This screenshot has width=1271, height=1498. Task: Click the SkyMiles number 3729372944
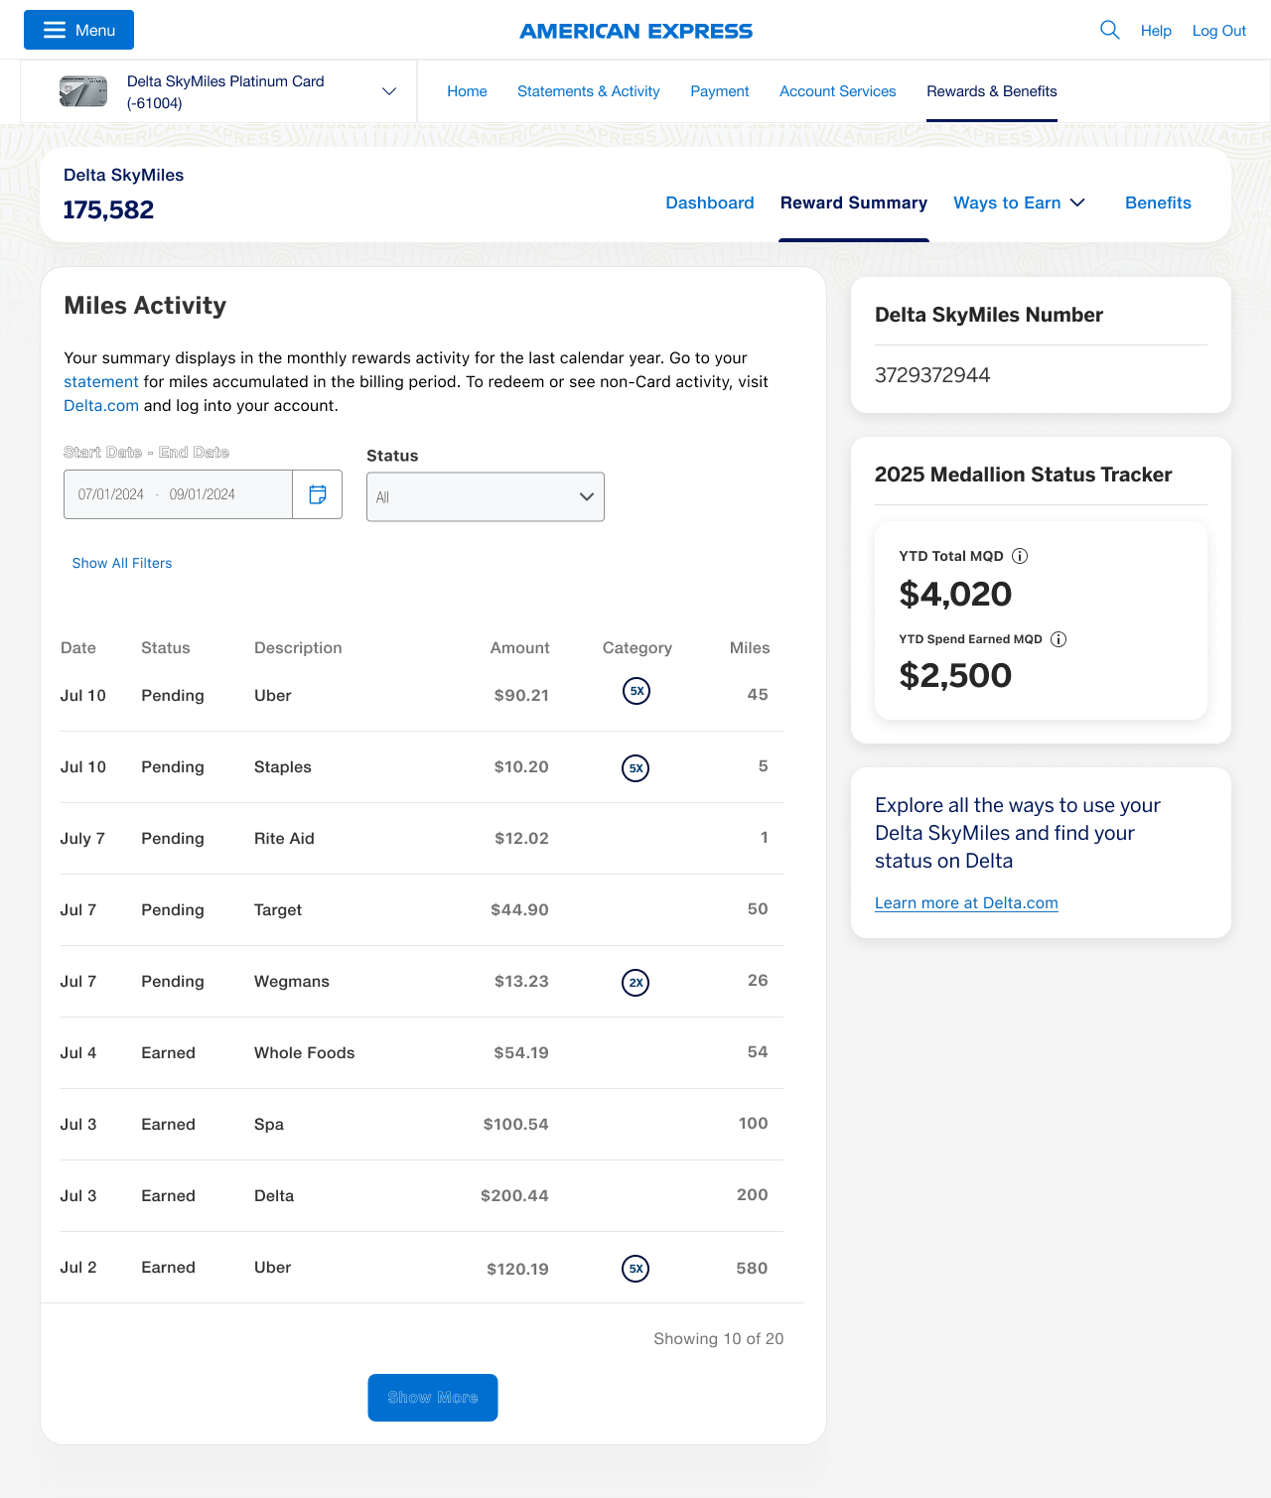[932, 375]
